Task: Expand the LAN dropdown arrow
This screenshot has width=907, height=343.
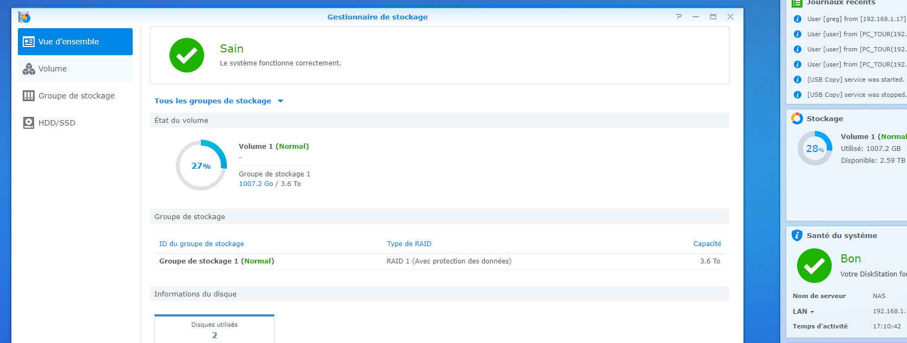Action: (x=812, y=312)
